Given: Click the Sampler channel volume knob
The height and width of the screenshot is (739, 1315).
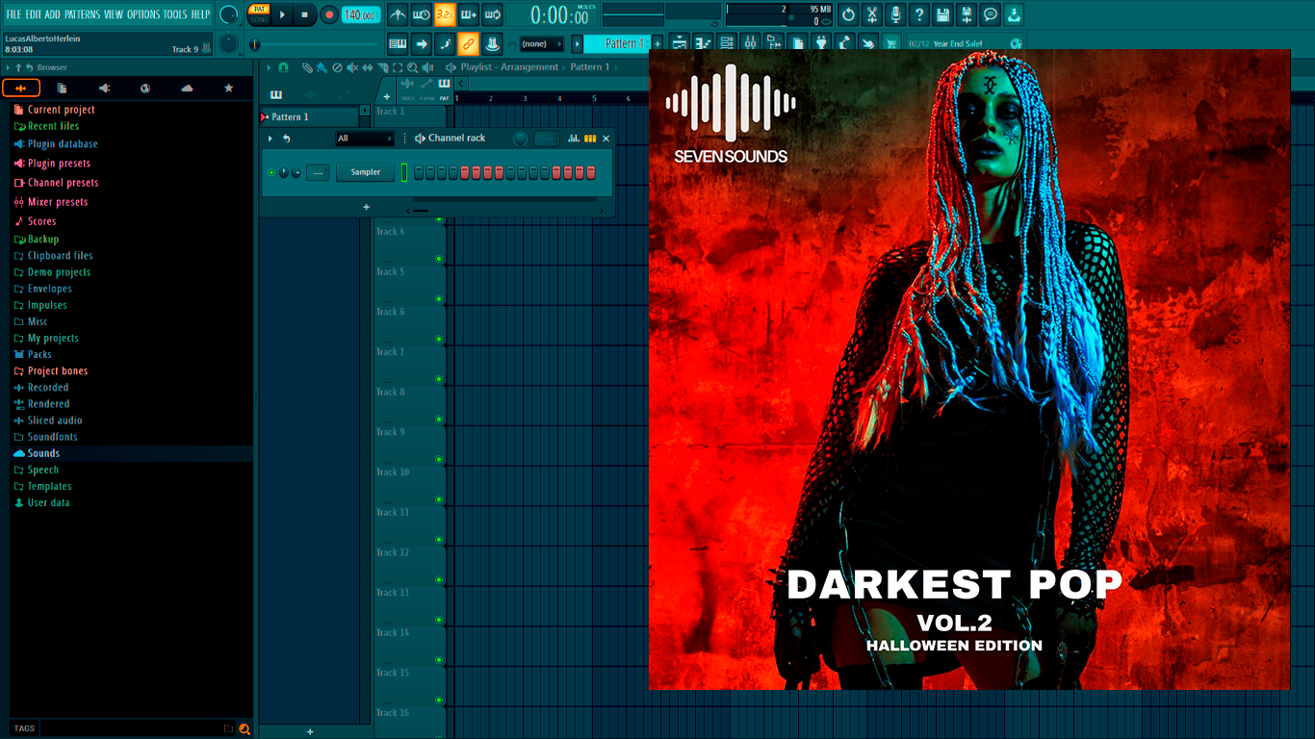Looking at the screenshot, I should 296,172.
